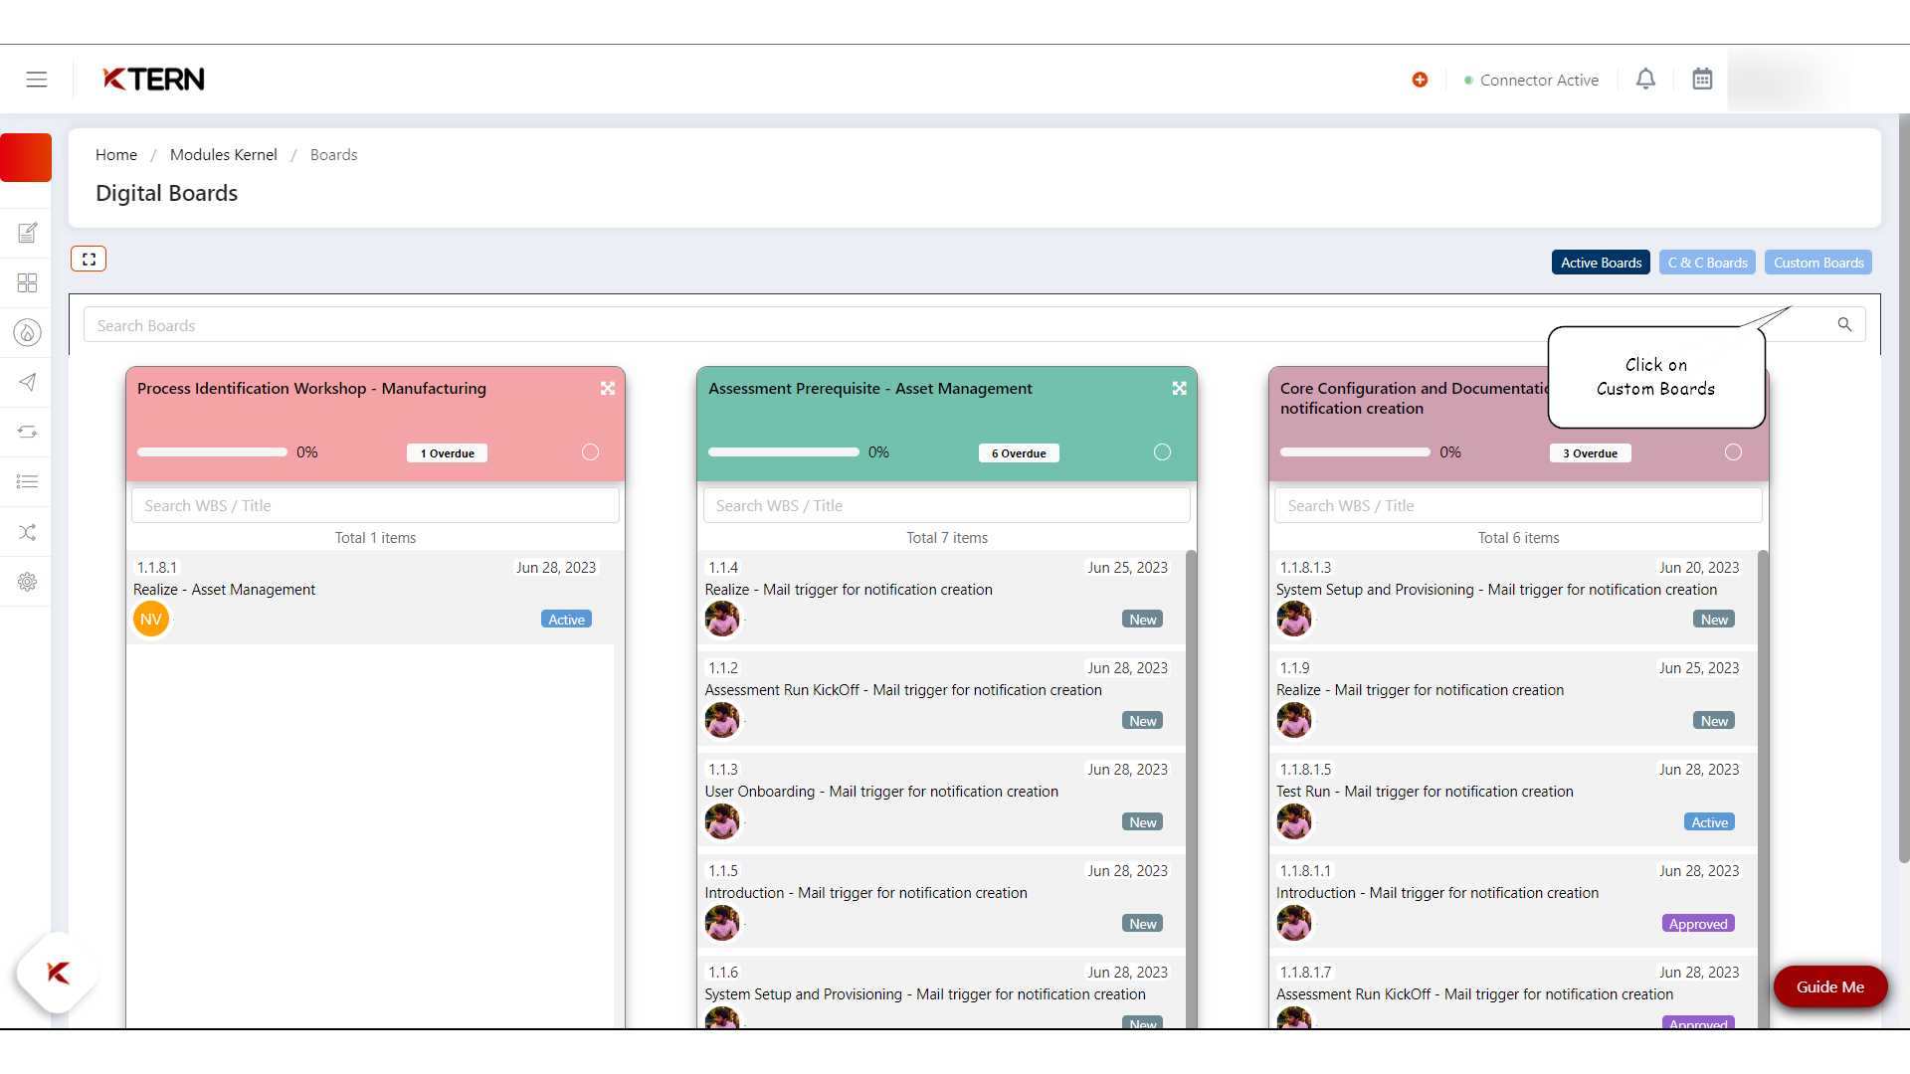
Task: Expand Process Identification Workshop board options
Action: point(606,387)
